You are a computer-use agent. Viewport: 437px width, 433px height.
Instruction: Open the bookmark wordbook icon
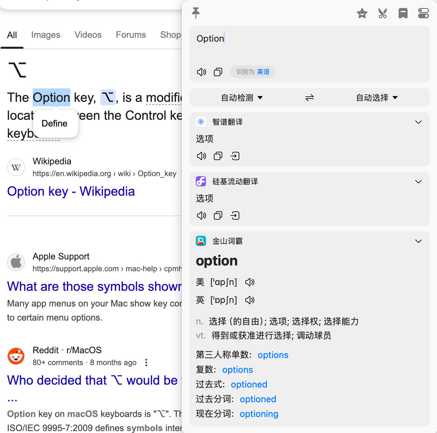[x=403, y=13]
